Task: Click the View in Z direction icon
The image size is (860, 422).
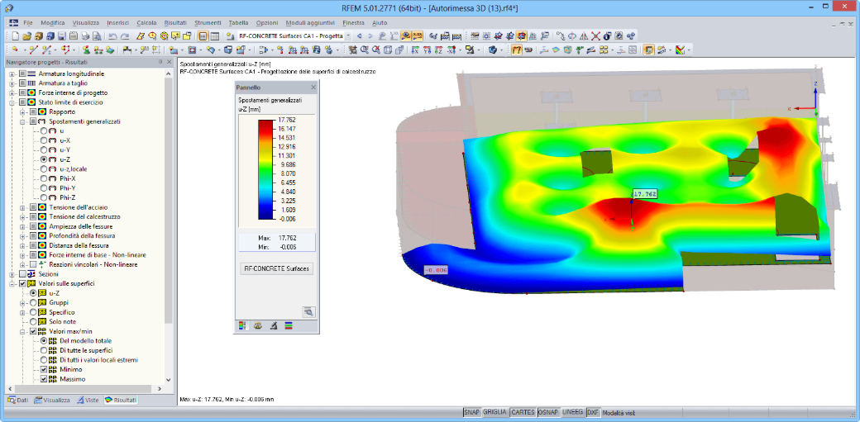Action: pyautogui.click(x=438, y=50)
